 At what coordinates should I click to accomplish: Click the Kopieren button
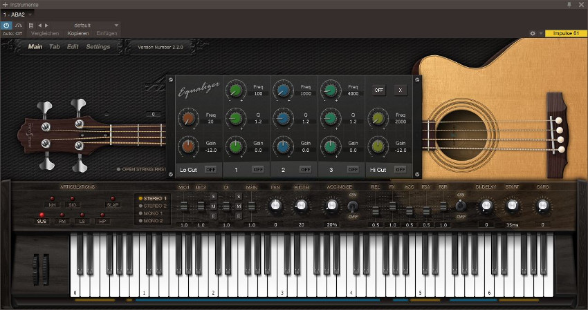(x=78, y=33)
